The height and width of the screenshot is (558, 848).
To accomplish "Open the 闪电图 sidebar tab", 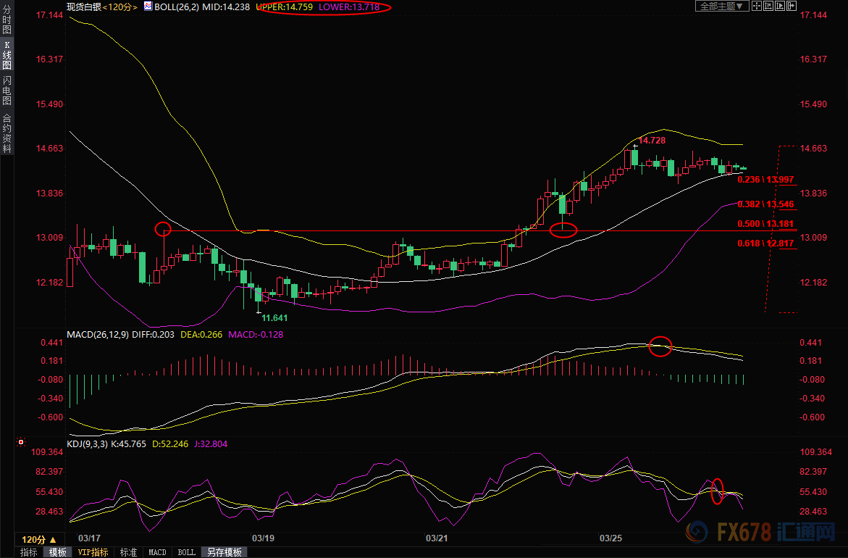I will coord(7,90).
